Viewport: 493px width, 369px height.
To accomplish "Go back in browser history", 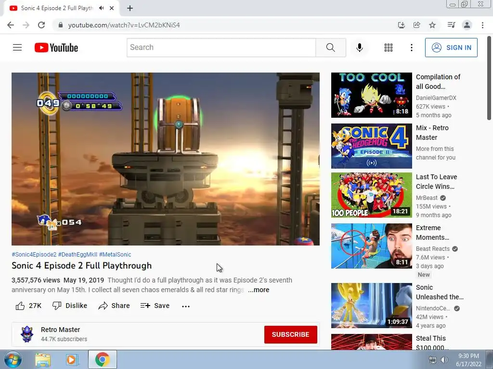I will [x=11, y=25].
